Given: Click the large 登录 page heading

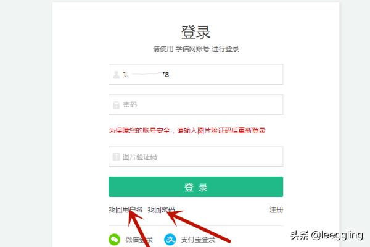Looking at the screenshot, I should [x=195, y=32].
